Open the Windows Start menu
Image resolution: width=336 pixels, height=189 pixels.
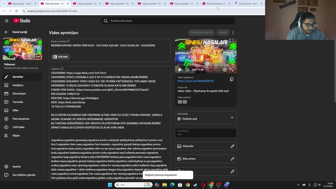coord(110,185)
